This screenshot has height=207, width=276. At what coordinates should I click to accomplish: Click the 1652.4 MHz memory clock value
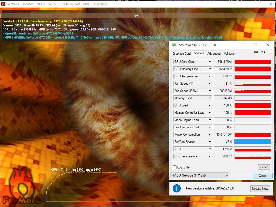pos(223,69)
